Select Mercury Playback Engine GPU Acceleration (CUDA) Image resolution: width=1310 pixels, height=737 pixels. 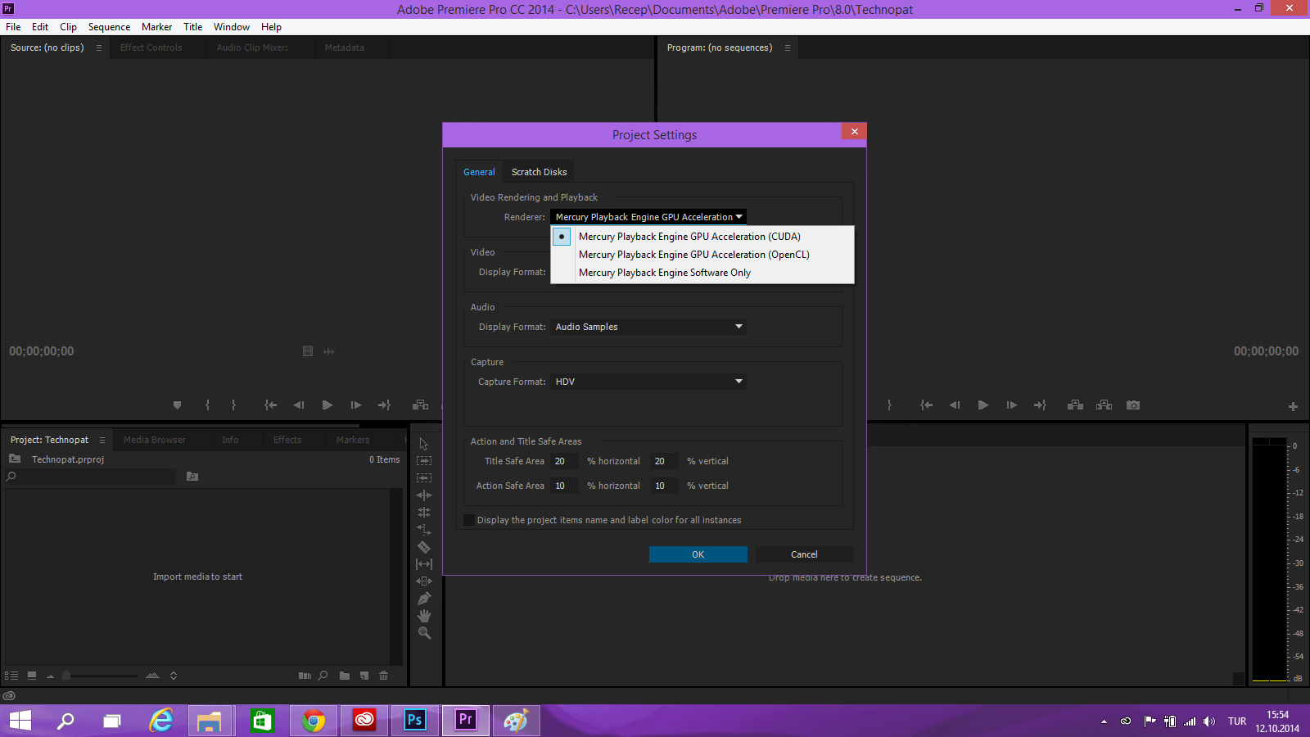tap(689, 236)
